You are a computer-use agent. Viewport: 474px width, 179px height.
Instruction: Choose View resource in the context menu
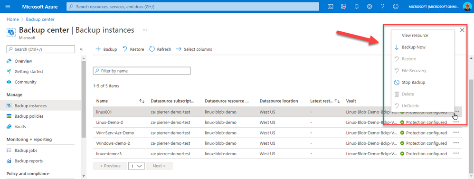[x=423, y=36]
